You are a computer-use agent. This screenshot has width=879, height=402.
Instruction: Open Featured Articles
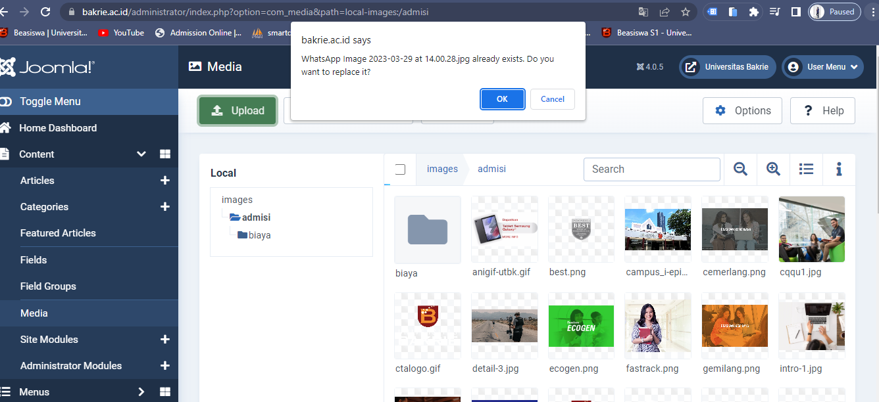[58, 233]
